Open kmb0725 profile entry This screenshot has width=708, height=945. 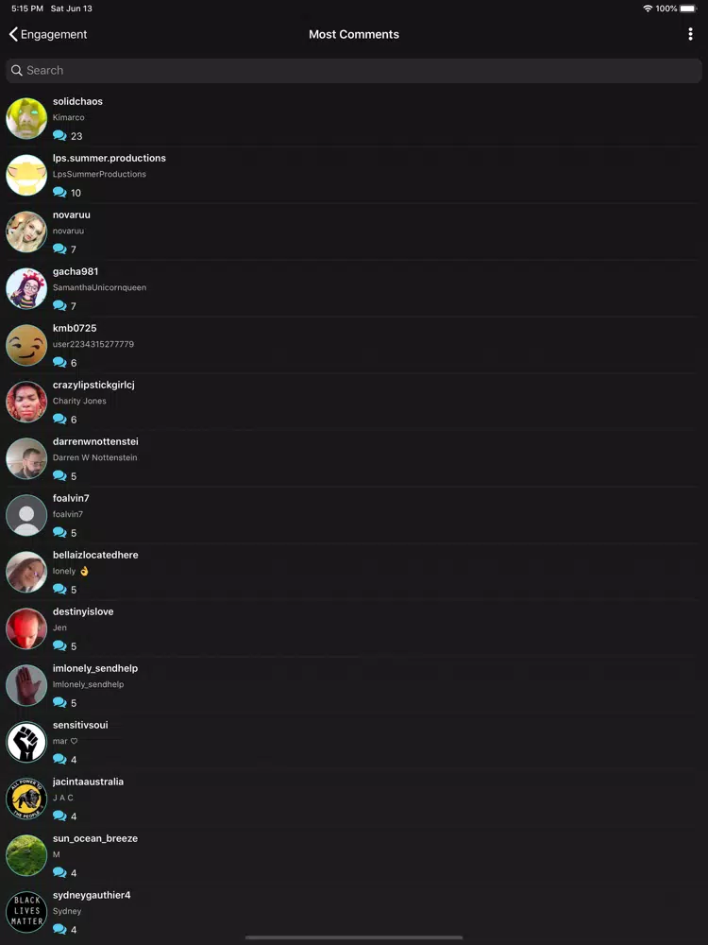tap(354, 345)
